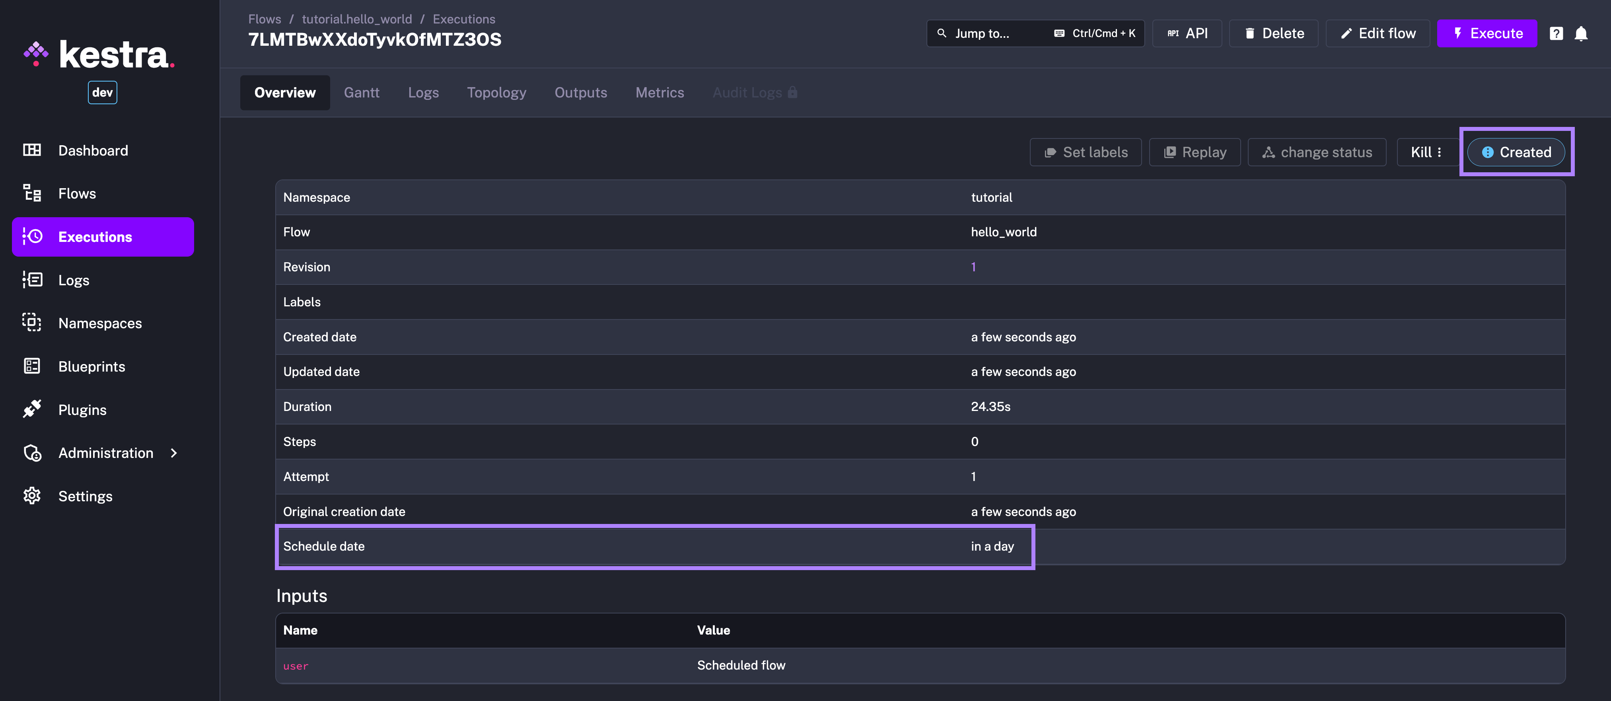Image resolution: width=1611 pixels, height=701 pixels.
Task: Open Namespaces in sidebar
Action: 99,323
